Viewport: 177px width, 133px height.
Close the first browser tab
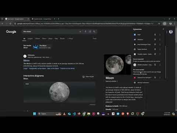[x=28, y=19]
